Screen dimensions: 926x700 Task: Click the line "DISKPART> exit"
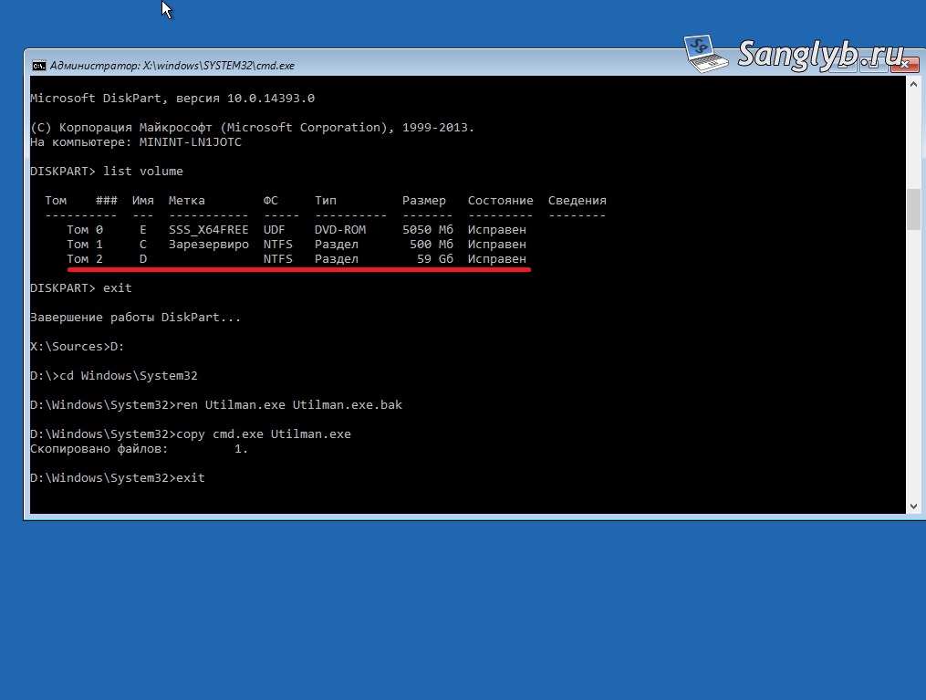[x=81, y=288]
